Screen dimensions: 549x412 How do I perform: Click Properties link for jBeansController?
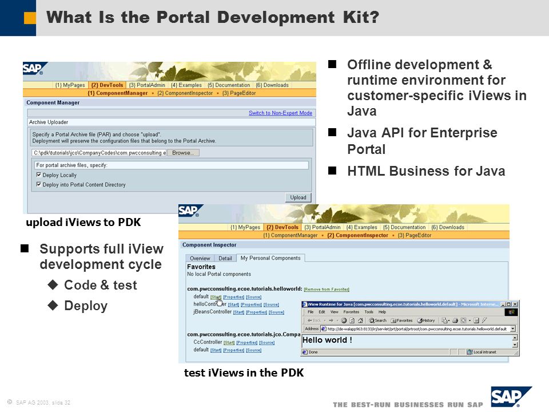pyautogui.click(x=256, y=312)
